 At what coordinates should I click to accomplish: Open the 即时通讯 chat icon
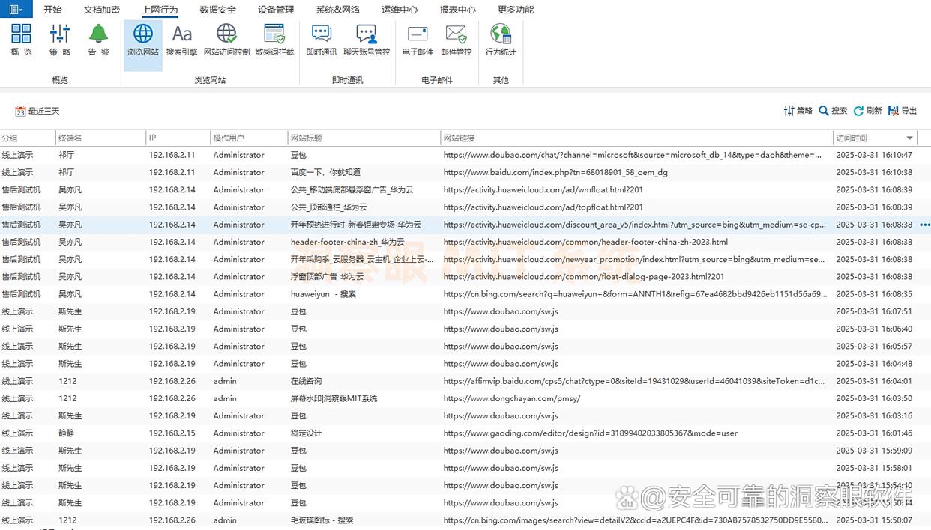click(322, 40)
